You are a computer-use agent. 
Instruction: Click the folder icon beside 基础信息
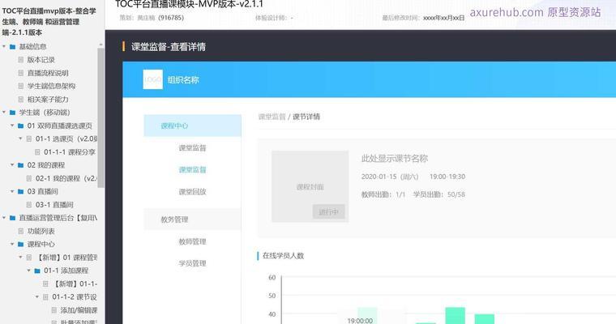(13, 47)
